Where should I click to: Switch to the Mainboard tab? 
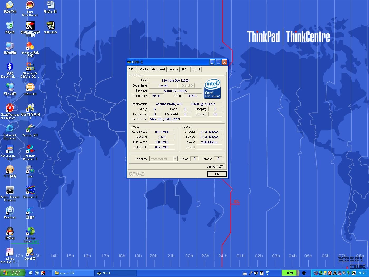coord(158,69)
